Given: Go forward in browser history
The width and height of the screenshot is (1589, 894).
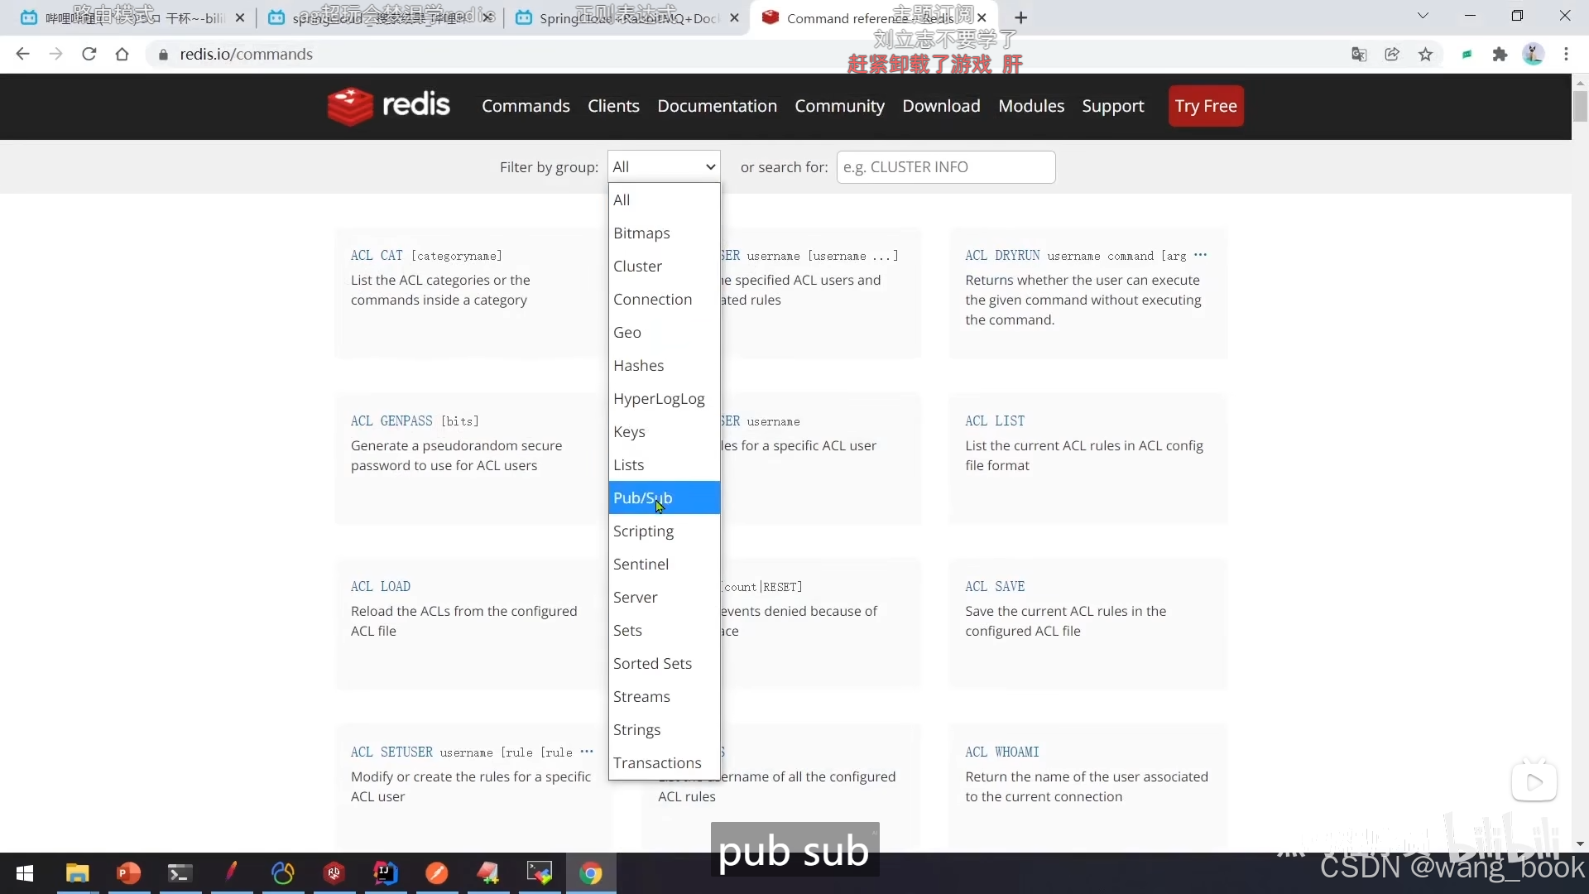Looking at the screenshot, I should 55,55.
